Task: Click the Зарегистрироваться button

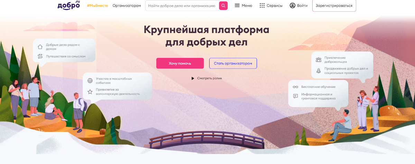Action: click(334, 6)
